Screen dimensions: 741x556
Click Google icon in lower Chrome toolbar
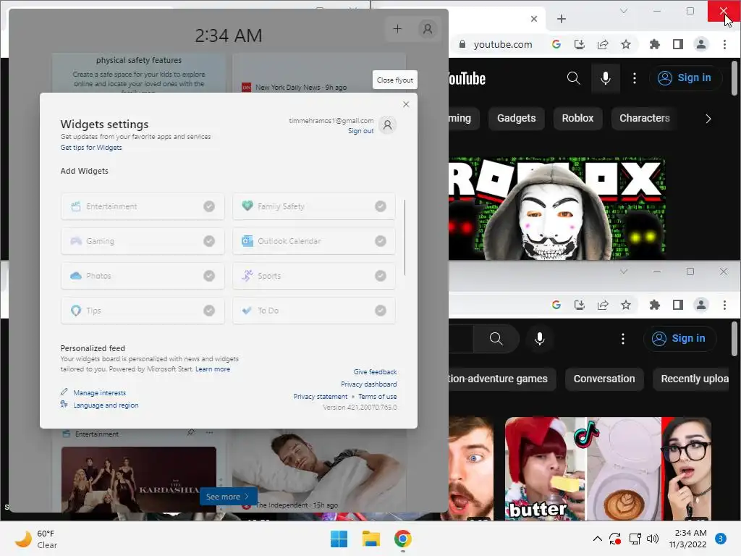tap(556, 305)
